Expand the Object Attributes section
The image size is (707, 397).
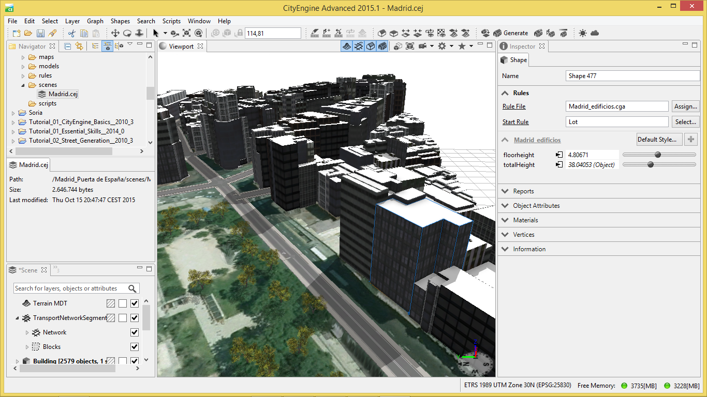pos(505,206)
